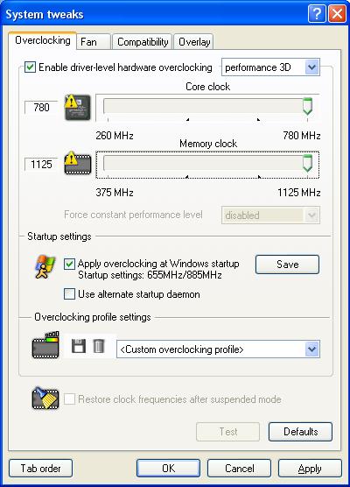
Task: Open the Compatibility tab
Action: (143, 42)
